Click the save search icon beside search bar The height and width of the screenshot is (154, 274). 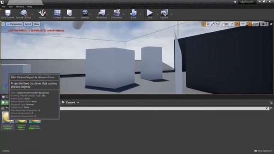pos(271,108)
